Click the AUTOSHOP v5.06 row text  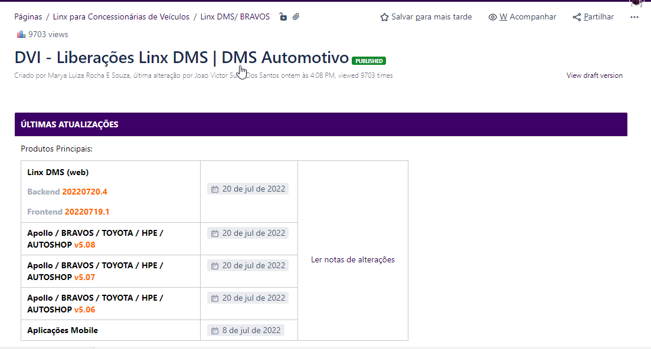[x=95, y=304]
